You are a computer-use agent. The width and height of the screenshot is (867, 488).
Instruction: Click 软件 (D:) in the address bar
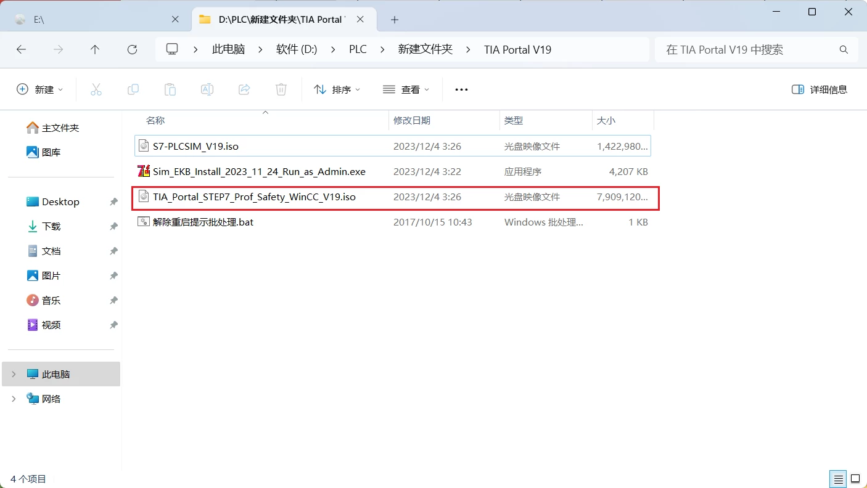tap(297, 50)
